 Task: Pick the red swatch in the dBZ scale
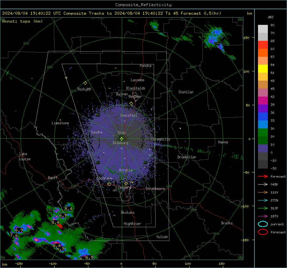tap(263, 45)
